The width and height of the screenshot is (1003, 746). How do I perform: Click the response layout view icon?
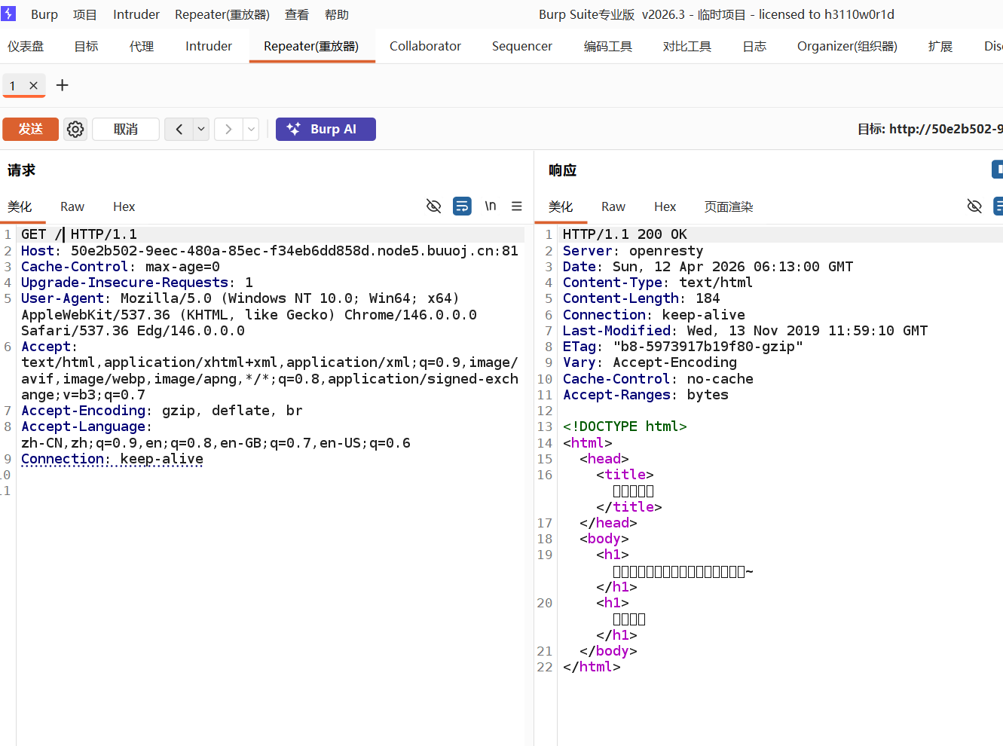[x=998, y=170]
